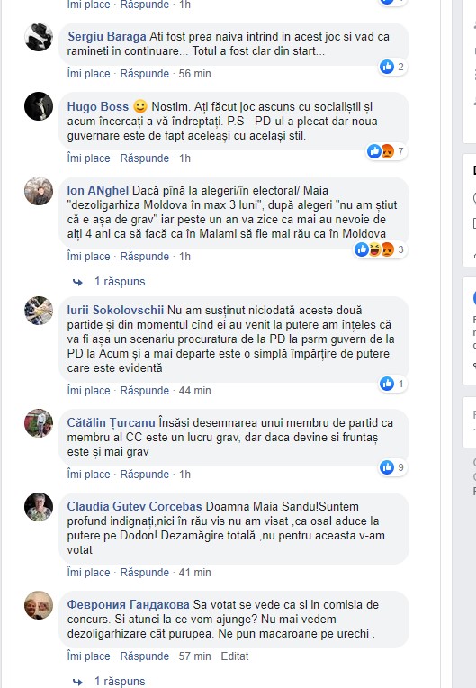Open Hugo Boss avatar

pyautogui.click(x=39, y=106)
